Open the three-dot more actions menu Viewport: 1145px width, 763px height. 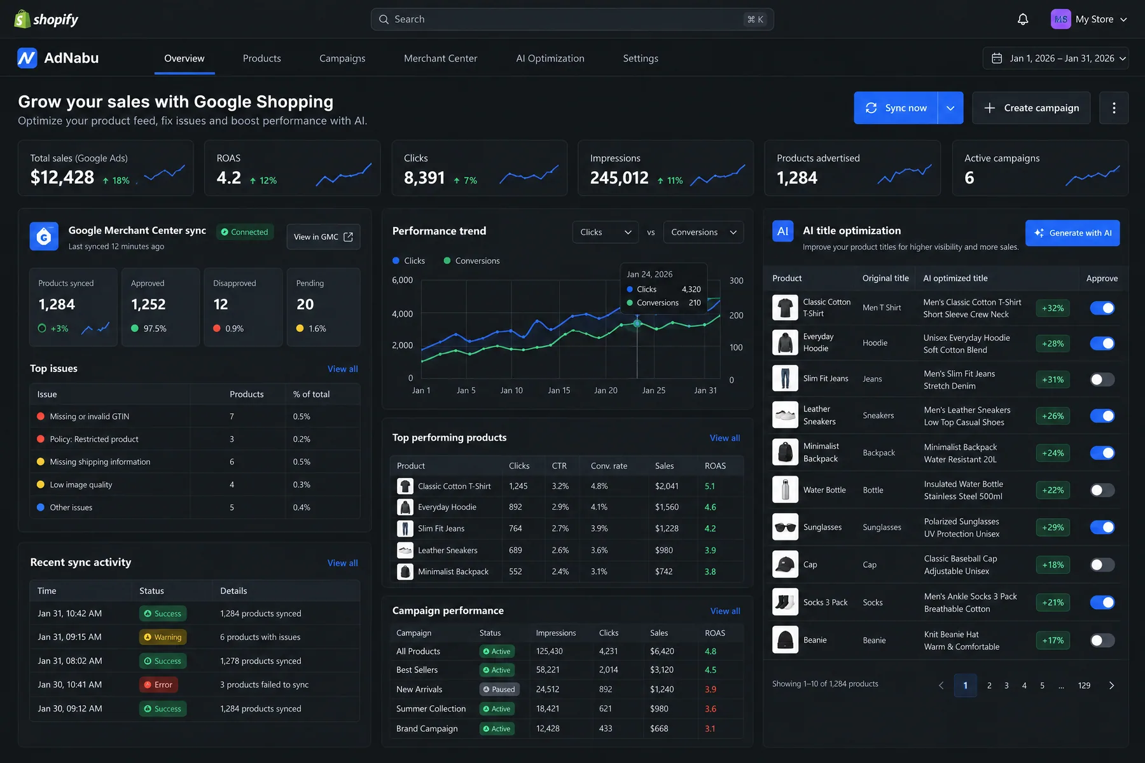(x=1114, y=108)
